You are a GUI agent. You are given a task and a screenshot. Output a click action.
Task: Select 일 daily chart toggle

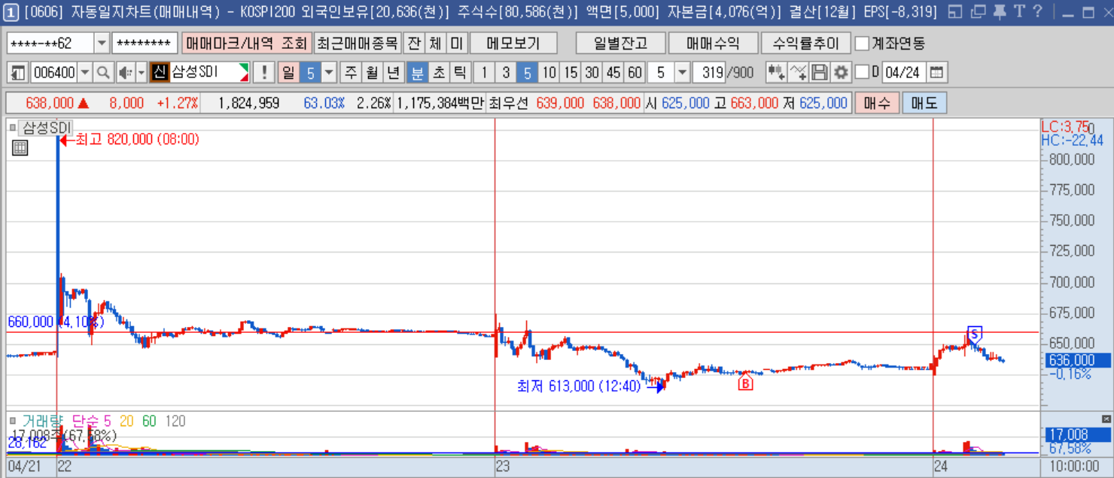pos(288,73)
